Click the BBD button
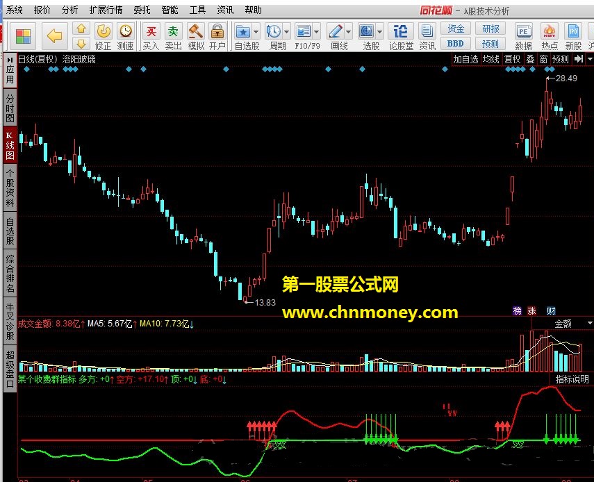Screen dimensions: 594x482 click(x=456, y=44)
